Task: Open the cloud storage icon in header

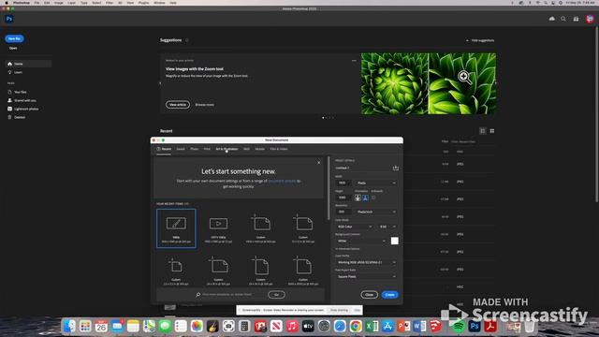Action: coord(552,19)
